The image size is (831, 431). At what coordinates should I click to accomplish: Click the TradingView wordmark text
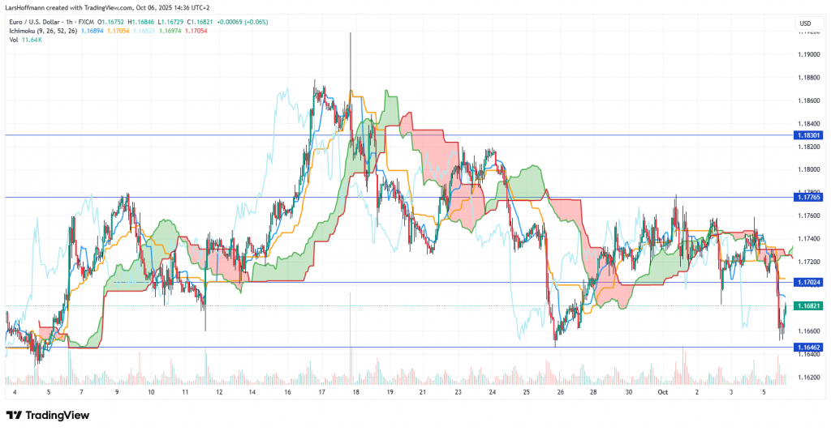click(58, 415)
